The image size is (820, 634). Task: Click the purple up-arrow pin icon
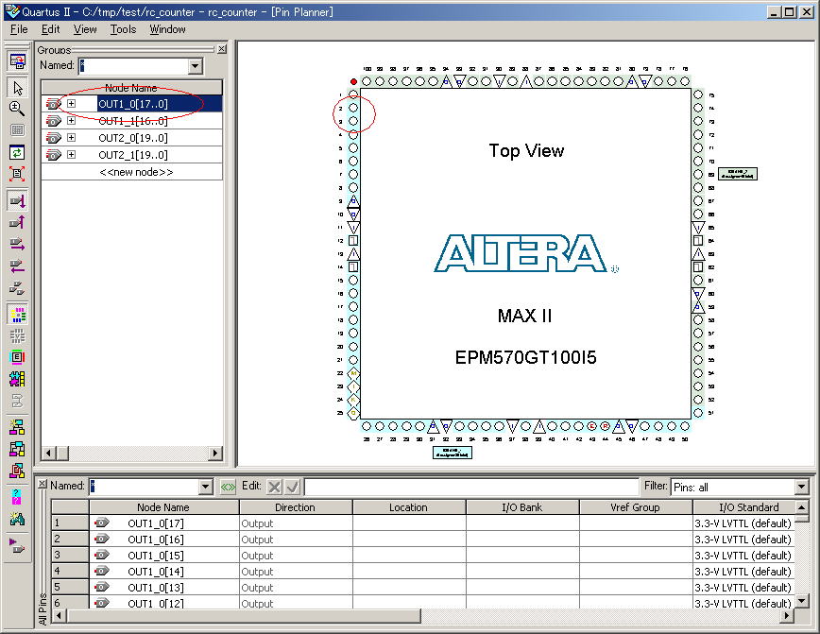[17, 222]
